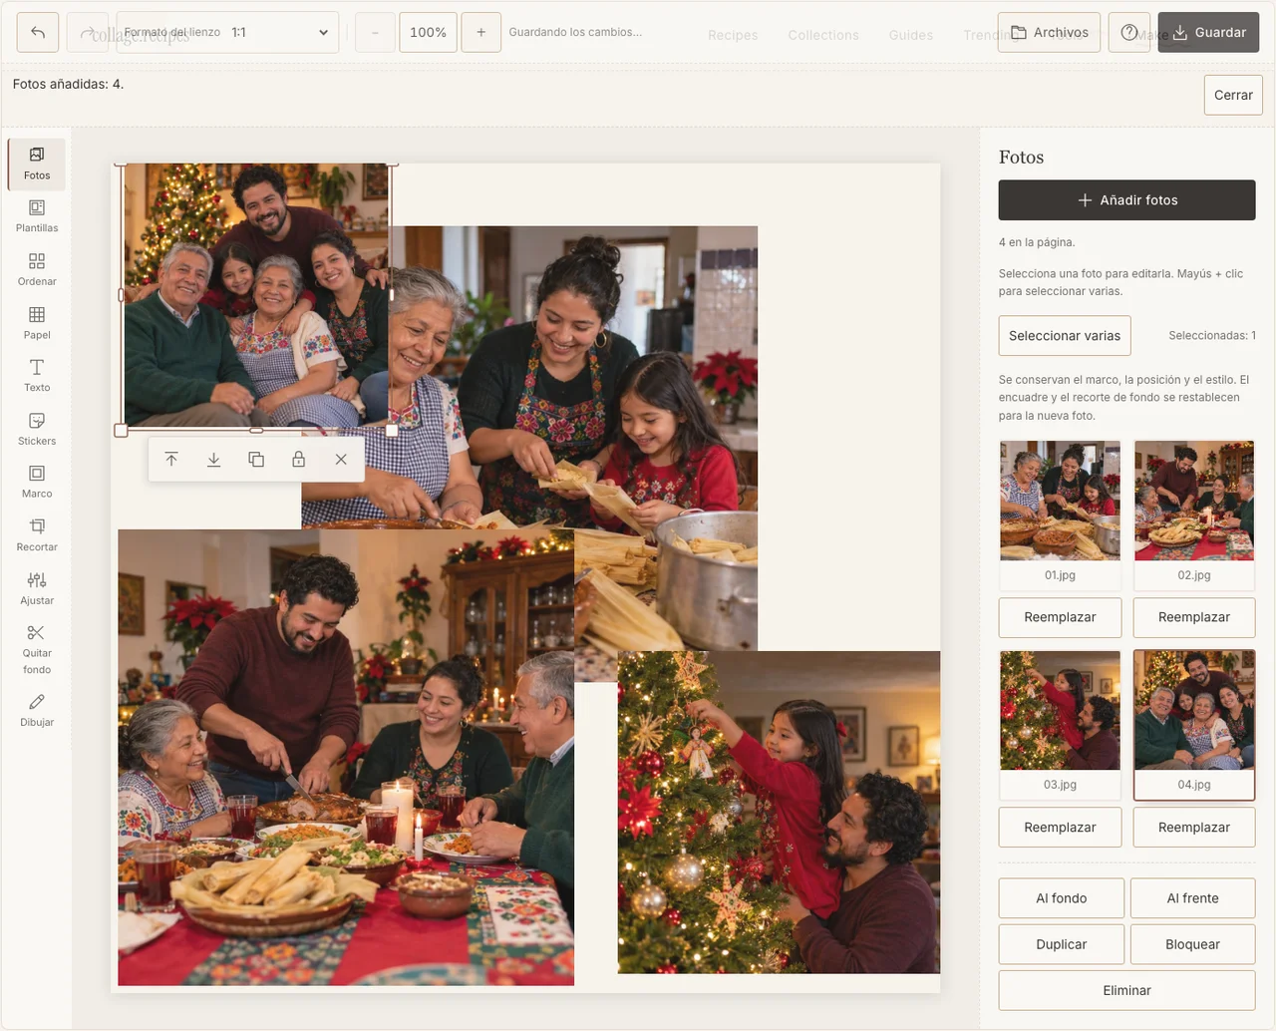
Task: Select the Quitar fondo tool
Action: [37, 649]
